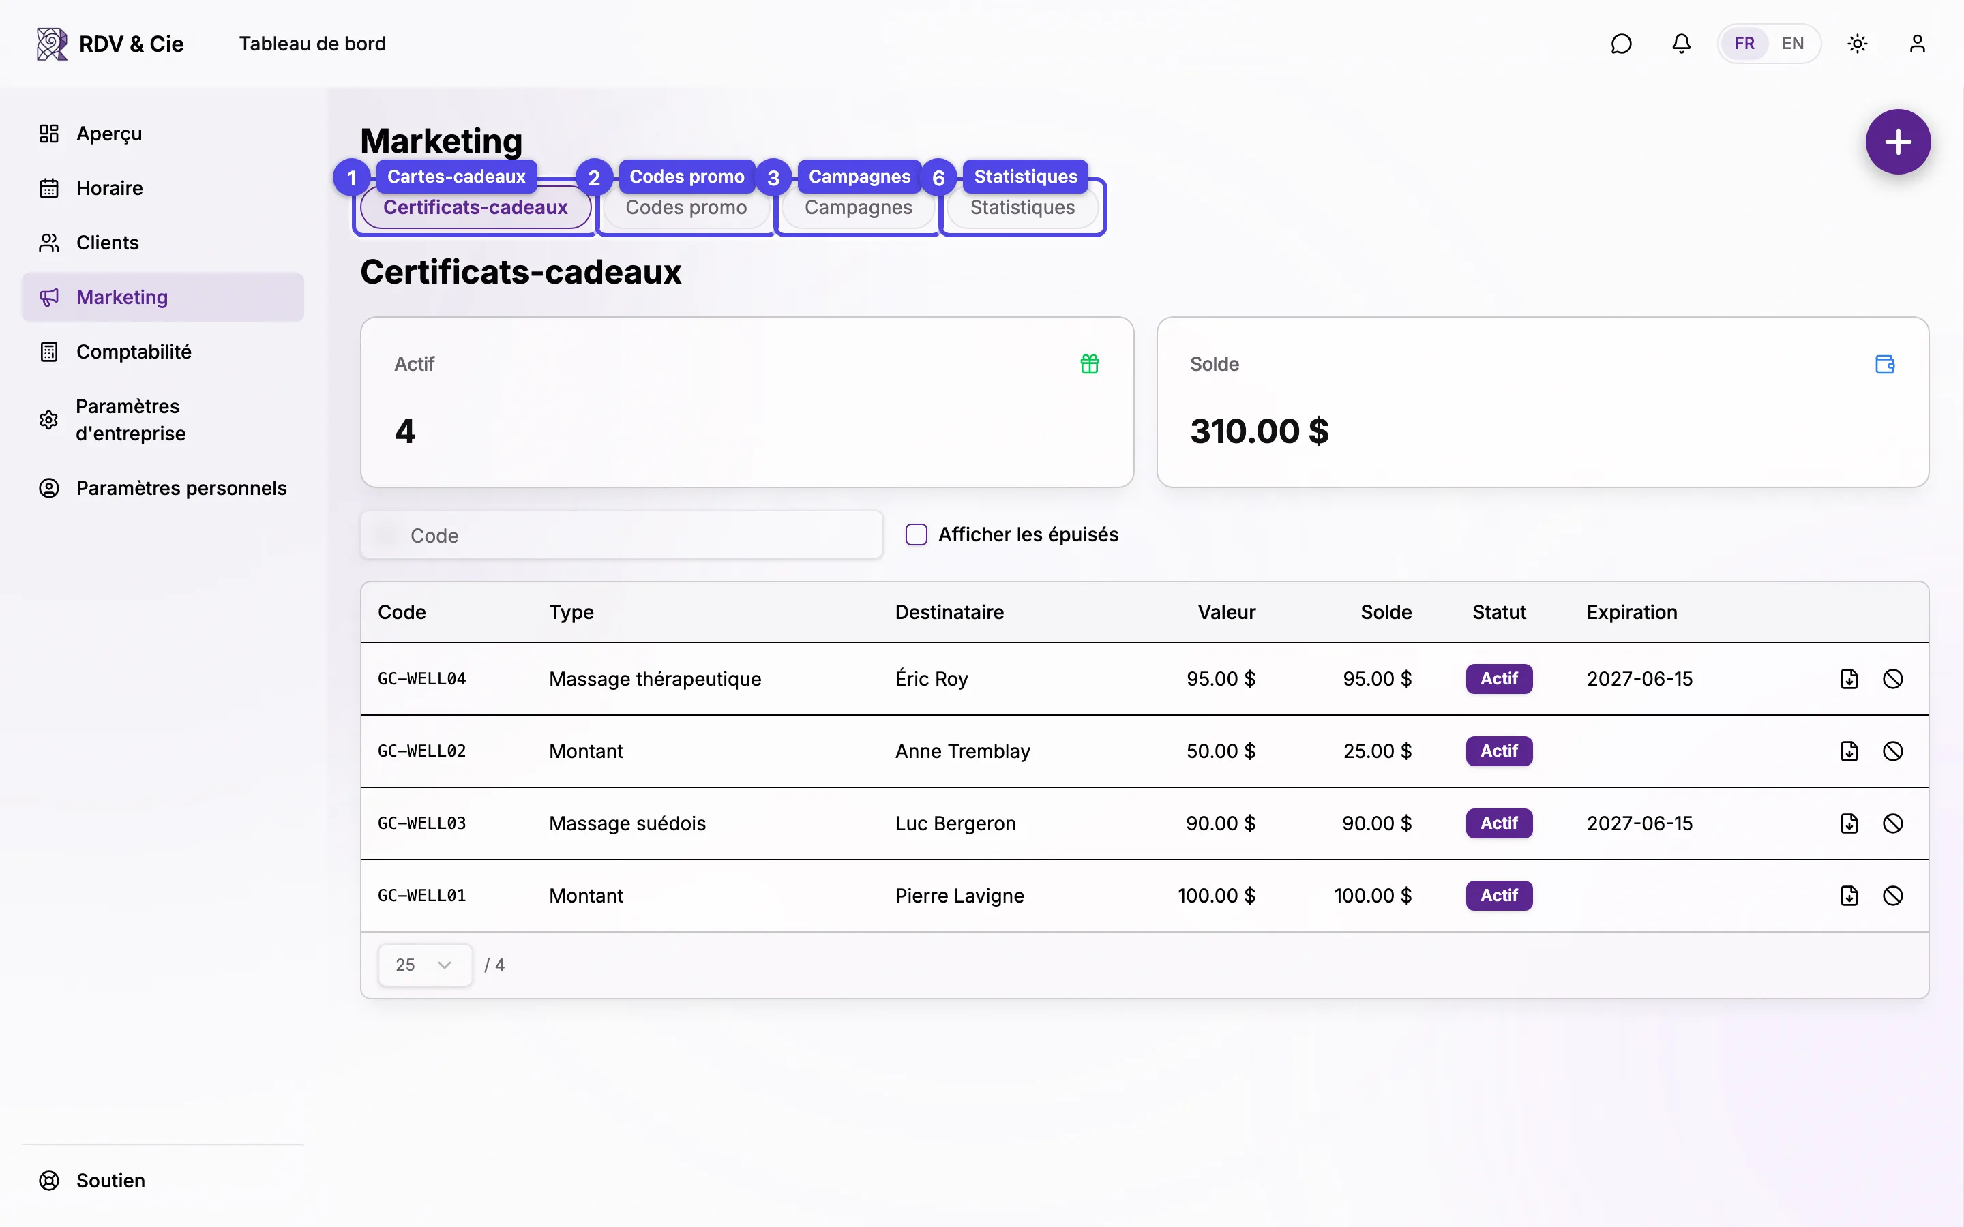Enable the Afficher les épuisés checkbox
The image size is (1964, 1227).
pyautogui.click(x=917, y=535)
